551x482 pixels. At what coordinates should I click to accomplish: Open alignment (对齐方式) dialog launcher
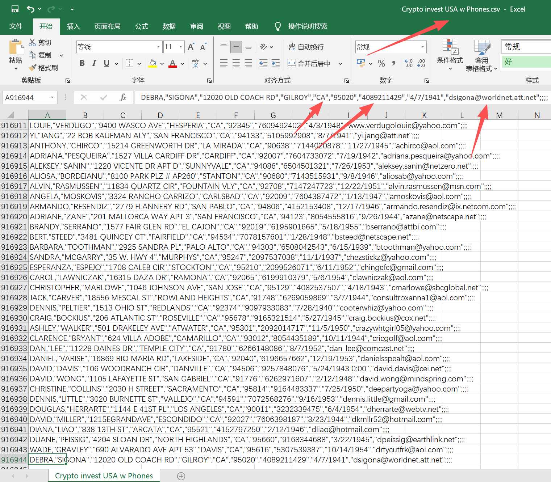click(x=346, y=80)
